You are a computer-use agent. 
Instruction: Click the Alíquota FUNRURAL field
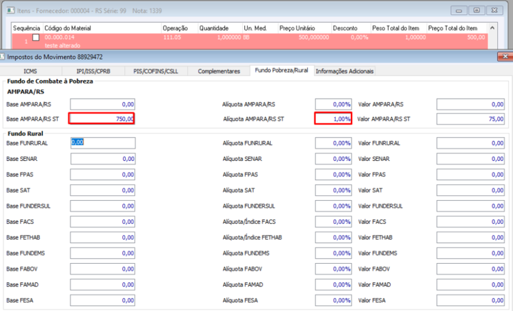click(x=333, y=143)
